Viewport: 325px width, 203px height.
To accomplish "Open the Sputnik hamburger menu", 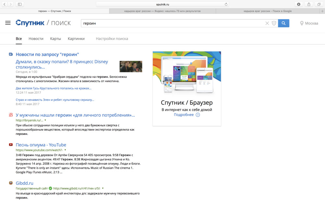I will tap(8, 23).
